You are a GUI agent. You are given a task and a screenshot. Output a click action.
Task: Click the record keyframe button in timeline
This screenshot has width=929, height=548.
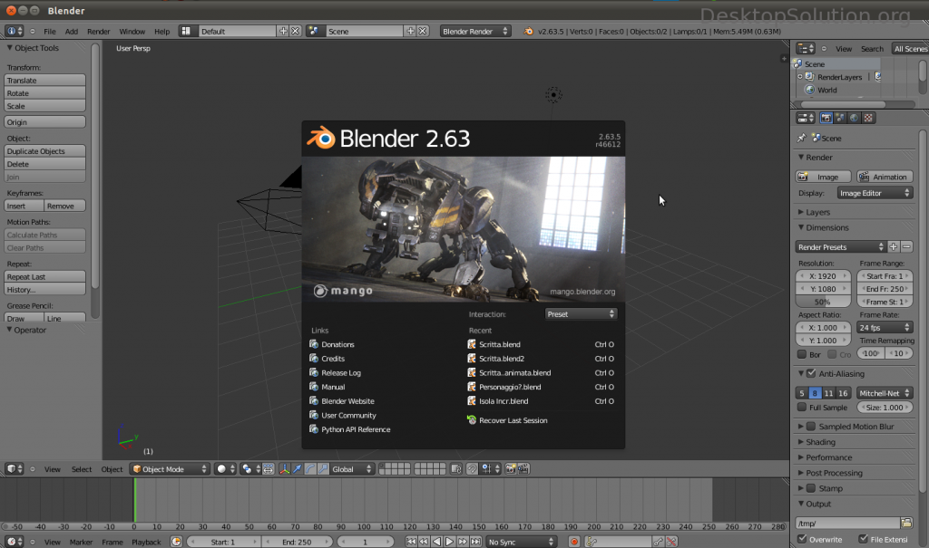[573, 542]
